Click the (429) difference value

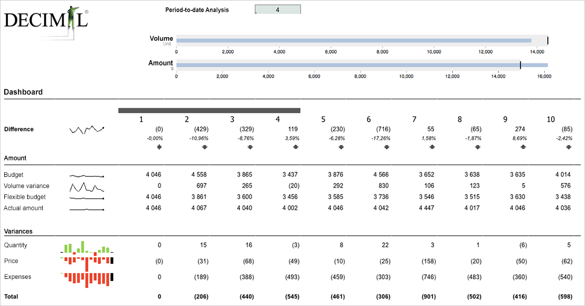click(201, 129)
